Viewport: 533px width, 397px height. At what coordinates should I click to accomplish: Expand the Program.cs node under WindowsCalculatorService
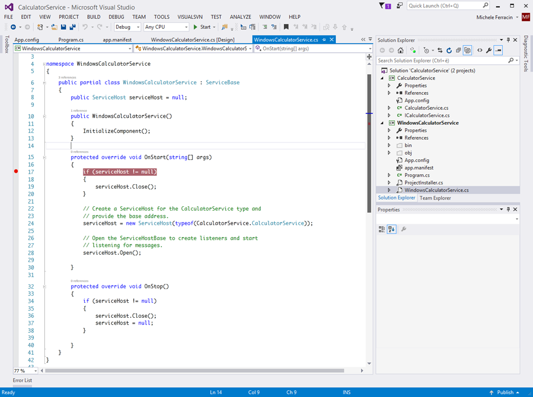coord(389,176)
